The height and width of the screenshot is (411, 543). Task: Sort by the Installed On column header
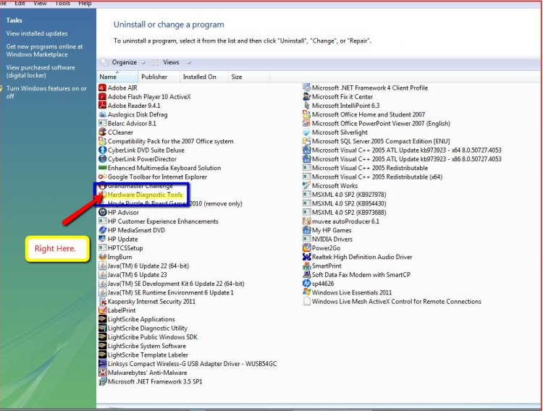[204, 77]
